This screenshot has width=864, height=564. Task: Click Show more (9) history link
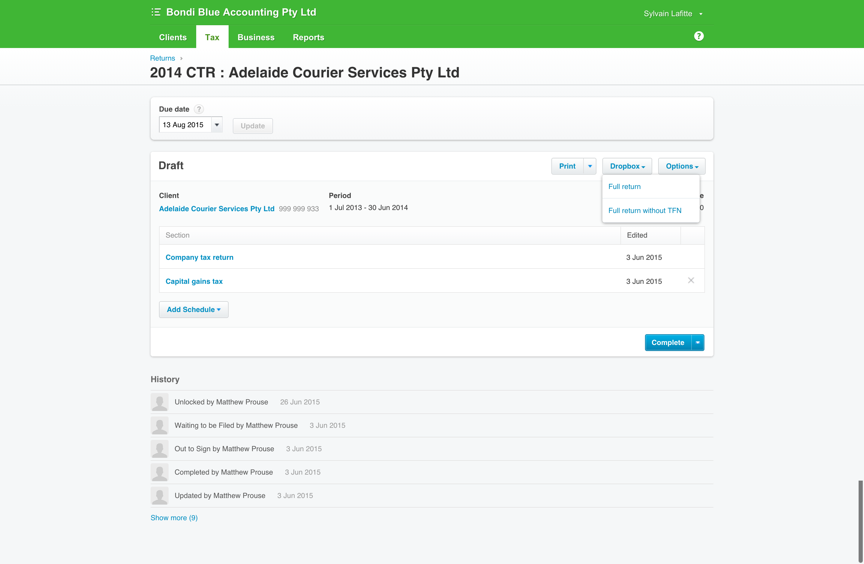174,517
